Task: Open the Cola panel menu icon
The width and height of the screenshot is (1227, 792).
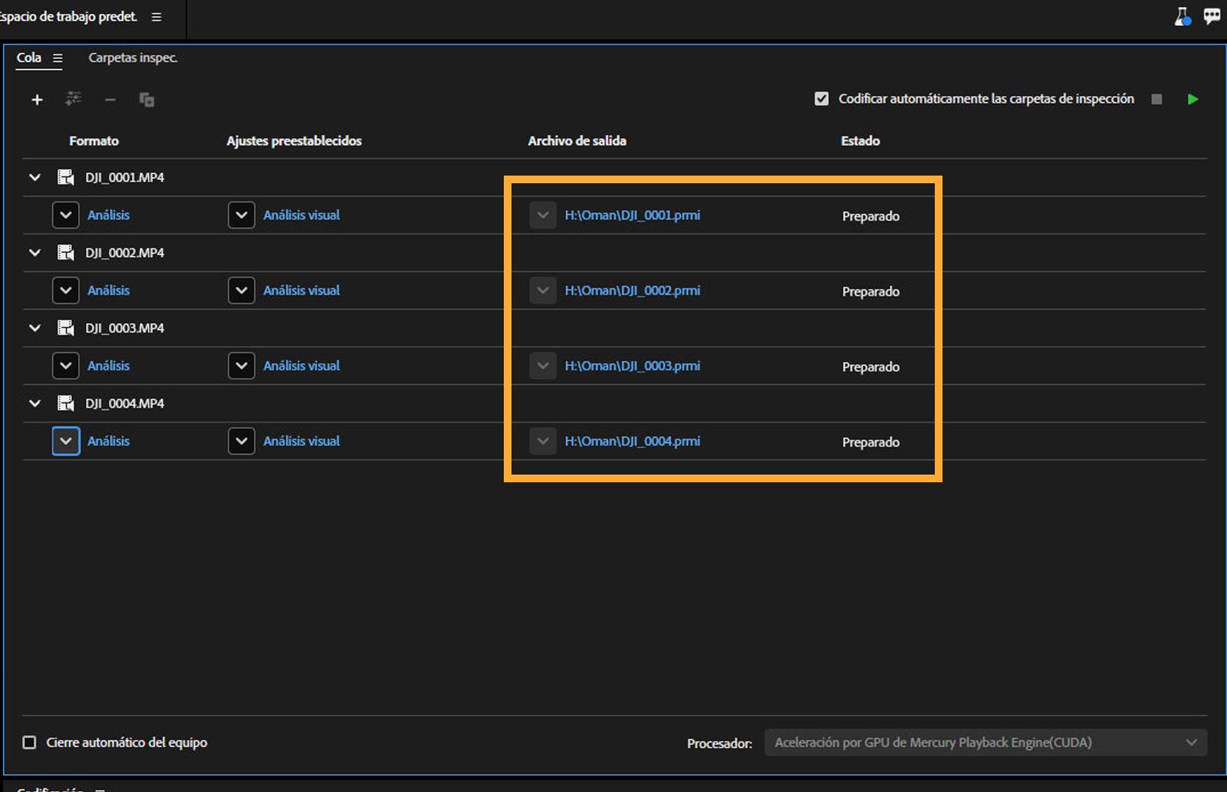Action: click(x=58, y=58)
